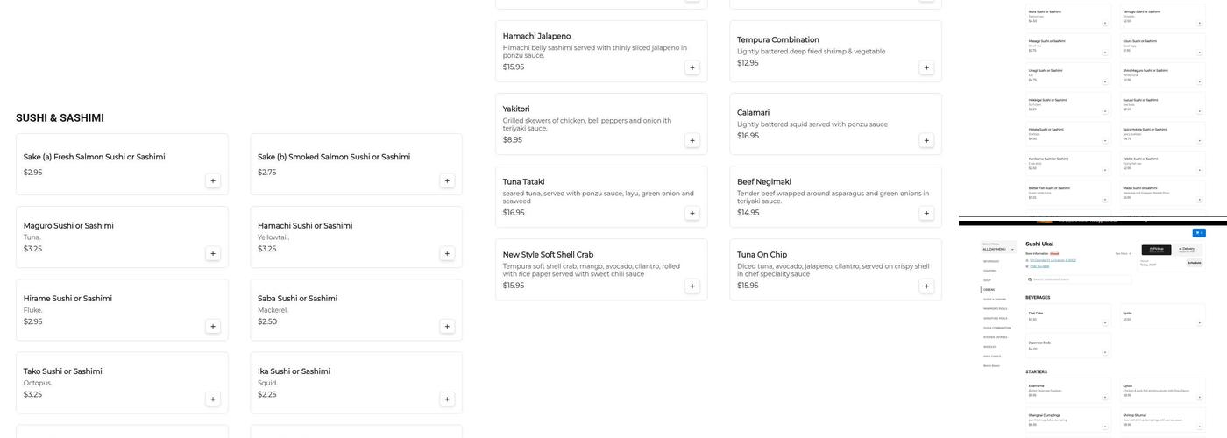Jump to Sushi & Sashimi in sidebar
This screenshot has width=1227, height=438.
994,299
